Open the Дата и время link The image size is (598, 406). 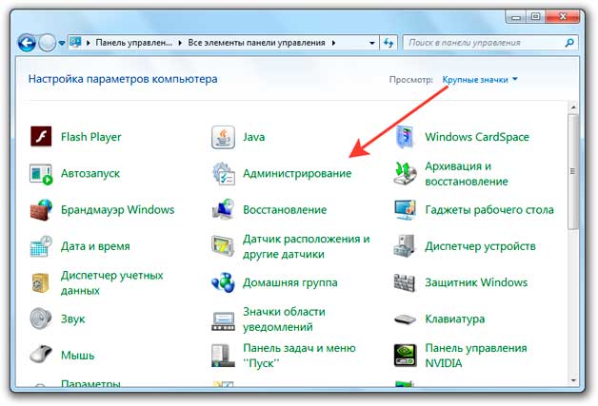(x=95, y=246)
